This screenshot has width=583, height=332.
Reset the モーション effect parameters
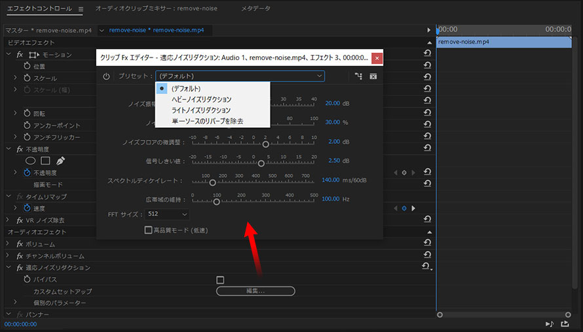pos(427,55)
